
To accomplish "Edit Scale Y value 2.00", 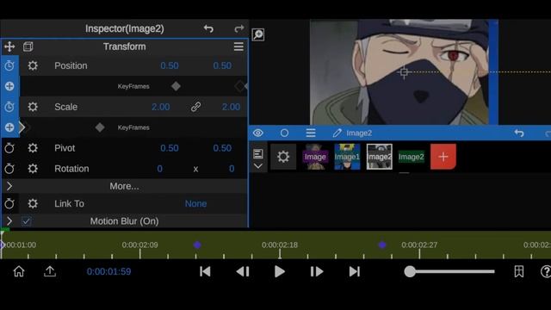I will pyautogui.click(x=231, y=107).
